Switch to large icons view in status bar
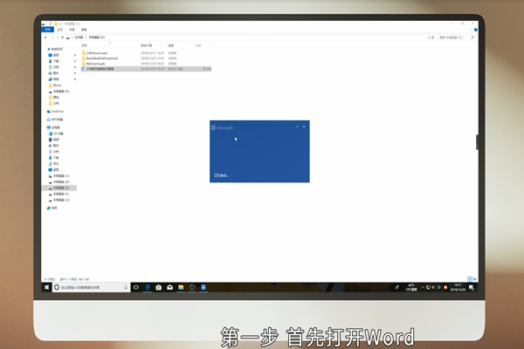524x349 pixels. (475, 279)
